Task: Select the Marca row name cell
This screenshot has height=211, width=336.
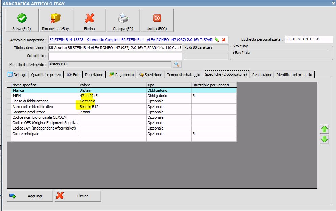Action: 45,90
